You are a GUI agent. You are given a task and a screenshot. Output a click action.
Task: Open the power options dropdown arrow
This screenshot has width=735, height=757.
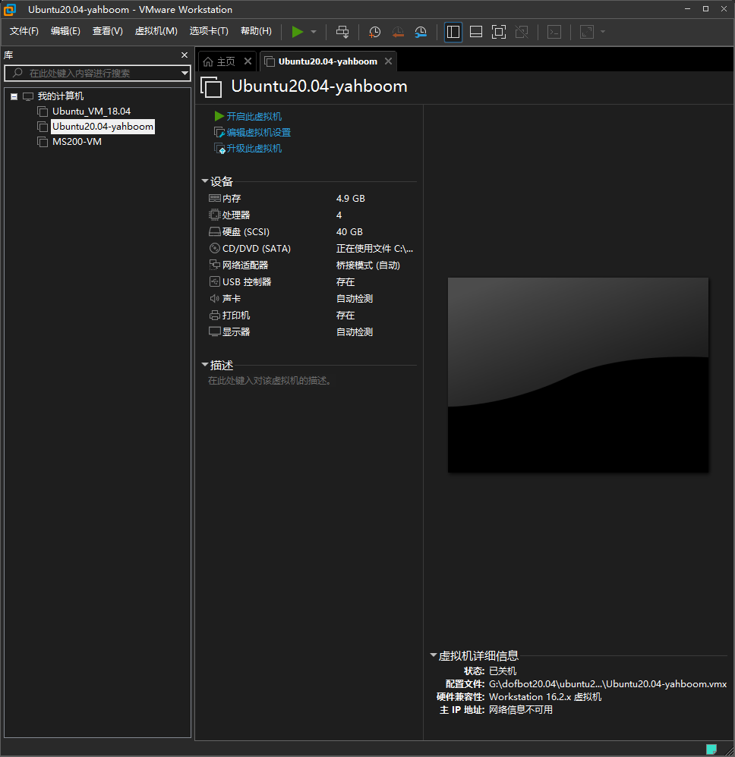[x=314, y=32]
